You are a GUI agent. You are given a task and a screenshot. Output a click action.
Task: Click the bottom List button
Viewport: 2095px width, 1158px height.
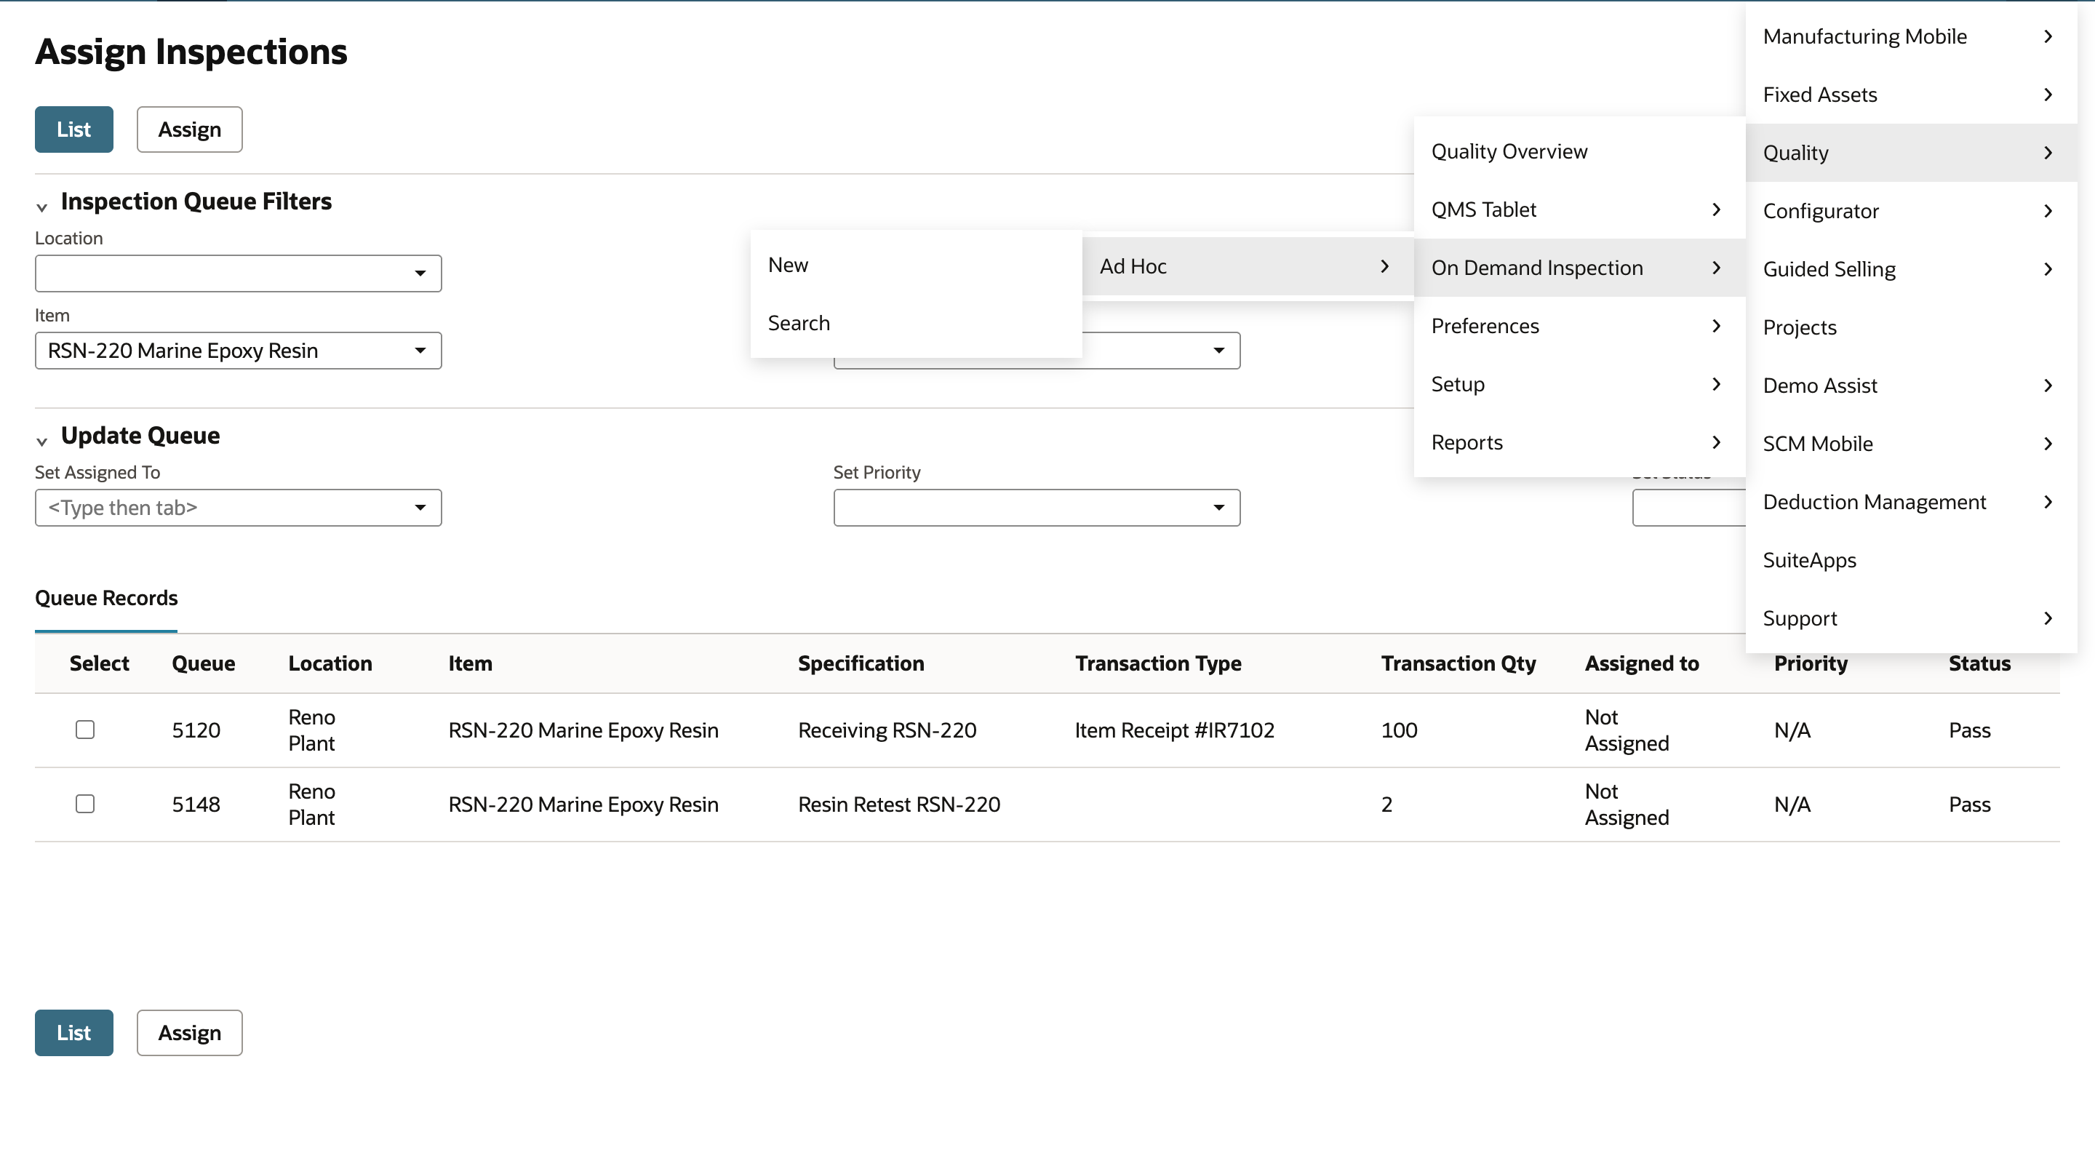[74, 1033]
